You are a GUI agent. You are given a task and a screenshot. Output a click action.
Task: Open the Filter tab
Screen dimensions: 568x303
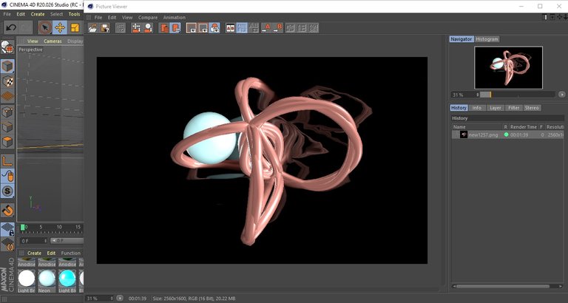pos(514,108)
